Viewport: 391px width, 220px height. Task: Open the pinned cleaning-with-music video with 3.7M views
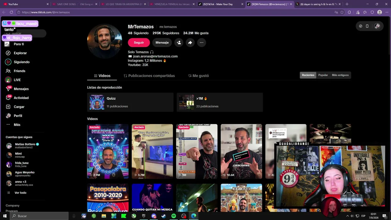(152, 151)
